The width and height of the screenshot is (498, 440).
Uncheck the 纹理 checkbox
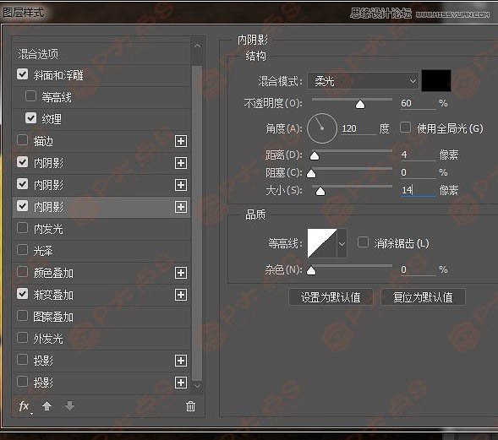click(x=30, y=118)
